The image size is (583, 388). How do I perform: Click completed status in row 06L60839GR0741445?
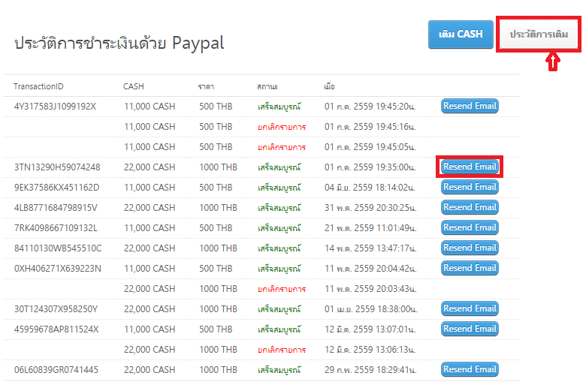click(279, 370)
